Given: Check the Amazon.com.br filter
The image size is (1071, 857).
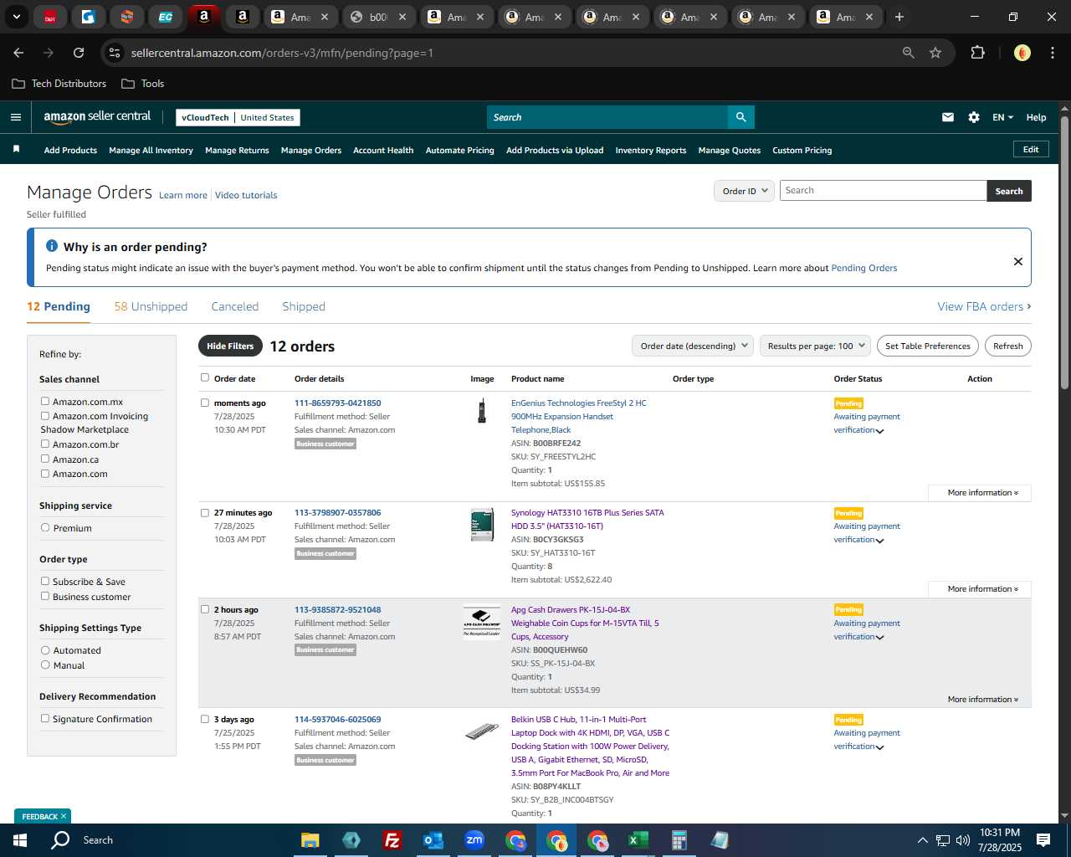Looking at the screenshot, I should tap(45, 444).
